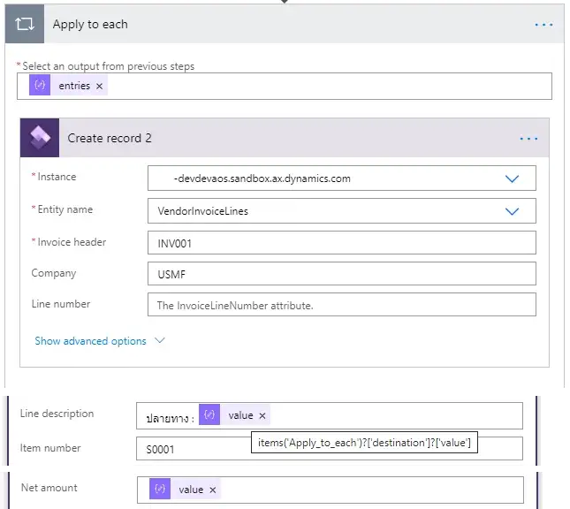Select the entries token label

74,86
